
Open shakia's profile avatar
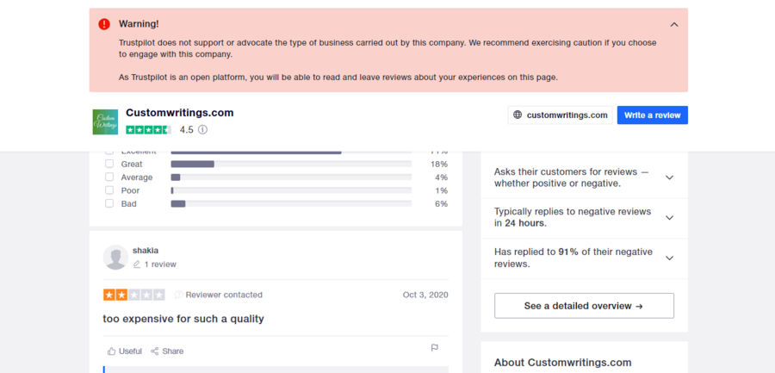(x=115, y=258)
